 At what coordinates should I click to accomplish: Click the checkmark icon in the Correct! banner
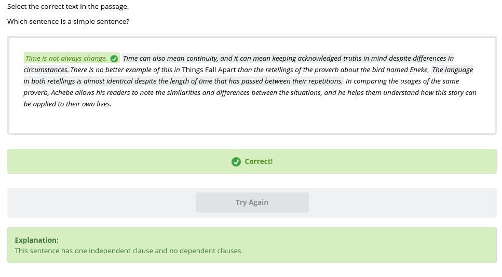[x=236, y=162]
